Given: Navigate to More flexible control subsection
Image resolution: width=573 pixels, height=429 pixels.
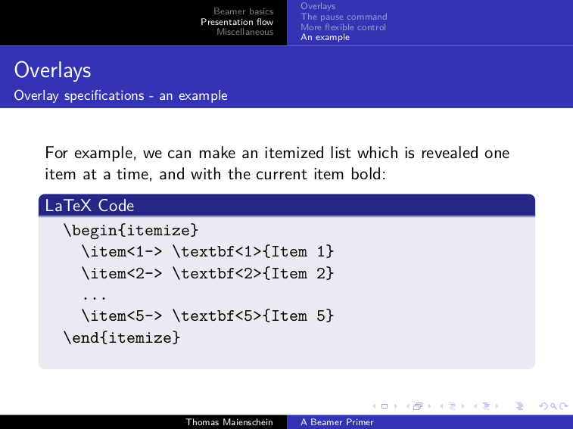Looking at the screenshot, I should click(343, 27).
